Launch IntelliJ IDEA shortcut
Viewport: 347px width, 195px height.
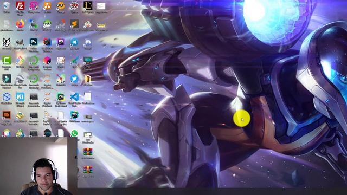click(47, 42)
